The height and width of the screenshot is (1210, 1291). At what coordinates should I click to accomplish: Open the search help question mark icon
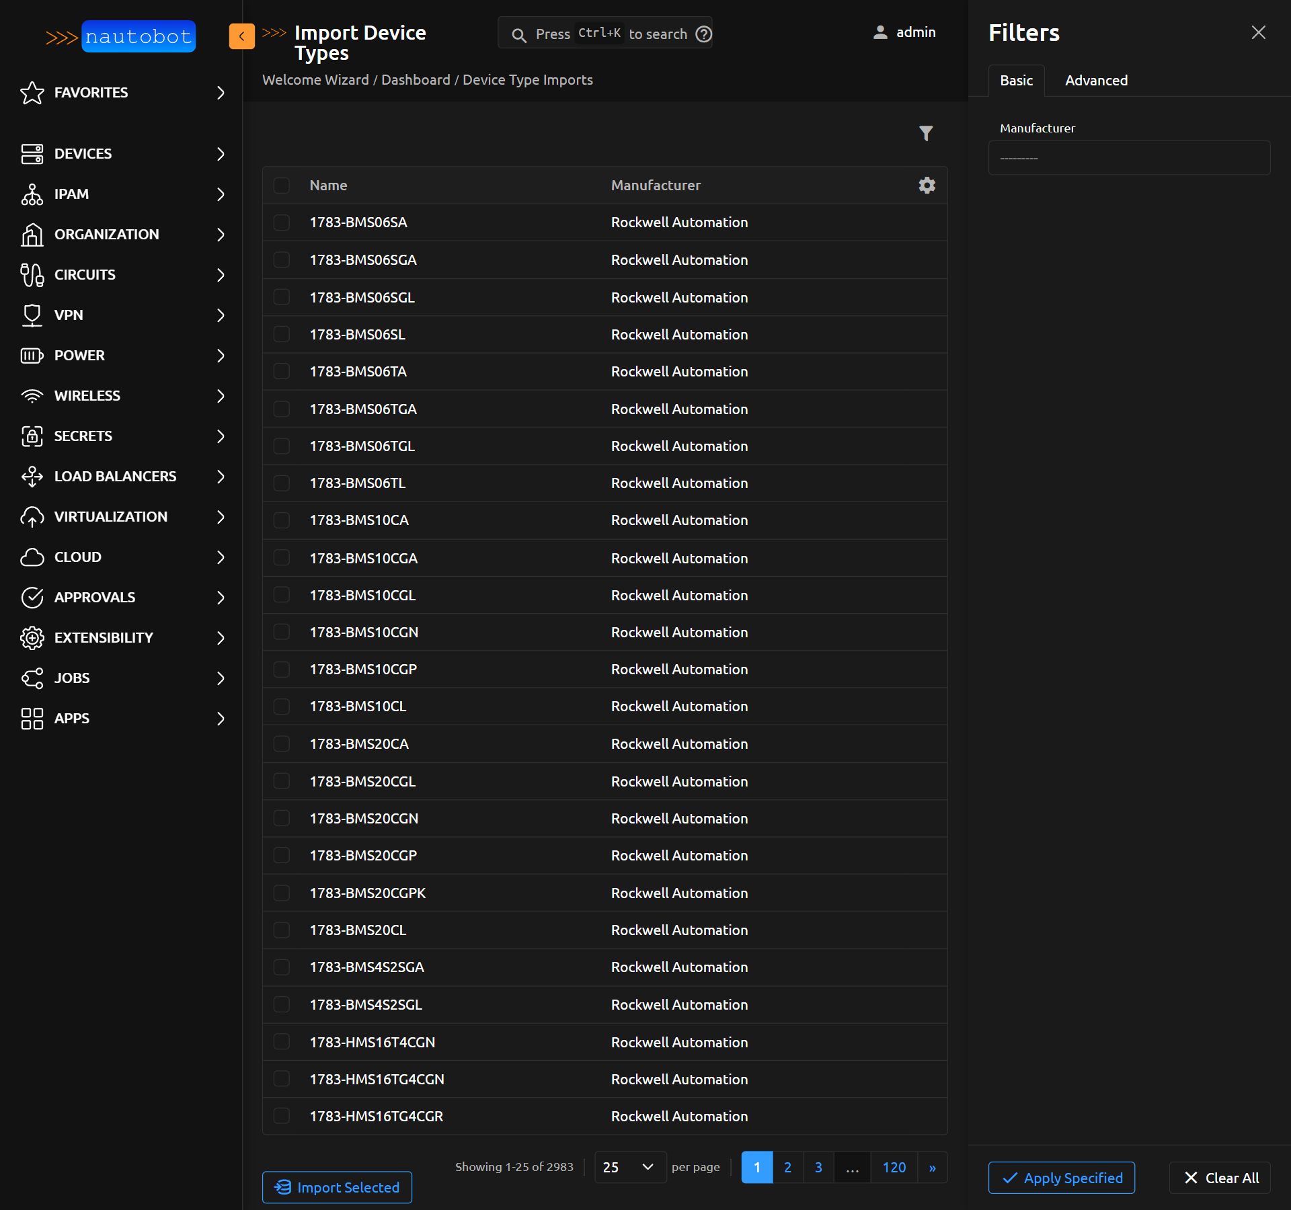(703, 34)
